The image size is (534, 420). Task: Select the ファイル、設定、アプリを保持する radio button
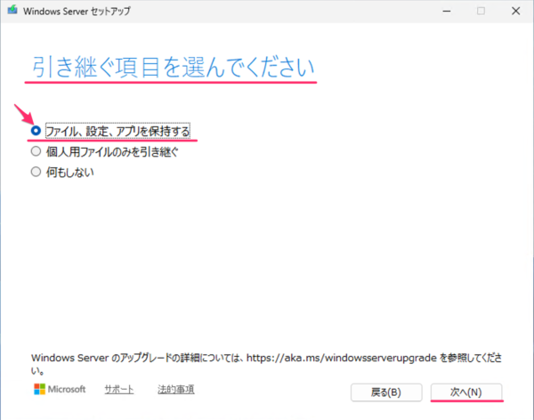coord(36,131)
